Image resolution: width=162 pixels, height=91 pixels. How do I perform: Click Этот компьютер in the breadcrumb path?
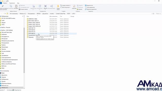(14, 14)
